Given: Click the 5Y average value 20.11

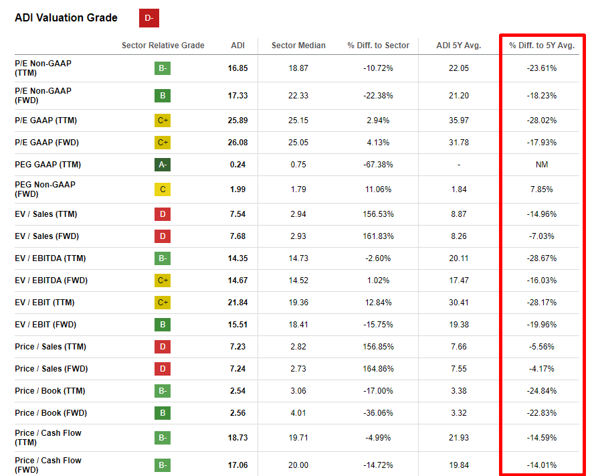Looking at the screenshot, I should [x=459, y=258].
